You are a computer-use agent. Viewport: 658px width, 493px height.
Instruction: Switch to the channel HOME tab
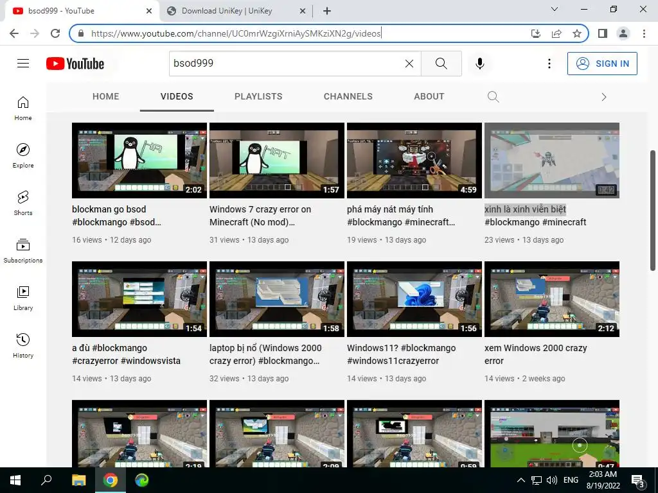[x=106, y=96]
